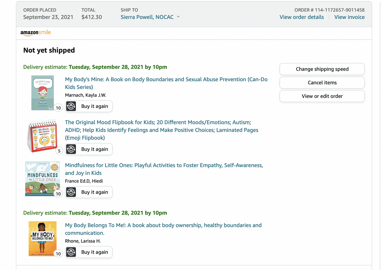Click the Not yet shipped heading
The image size is (381, 270).
point(49,50)
